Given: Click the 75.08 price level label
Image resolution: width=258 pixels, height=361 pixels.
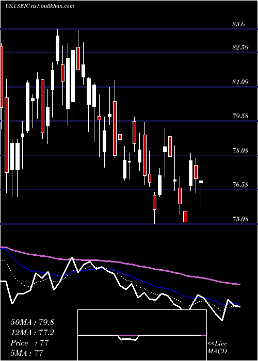Looking at the screenshot, I should click(x=240, y=219).
